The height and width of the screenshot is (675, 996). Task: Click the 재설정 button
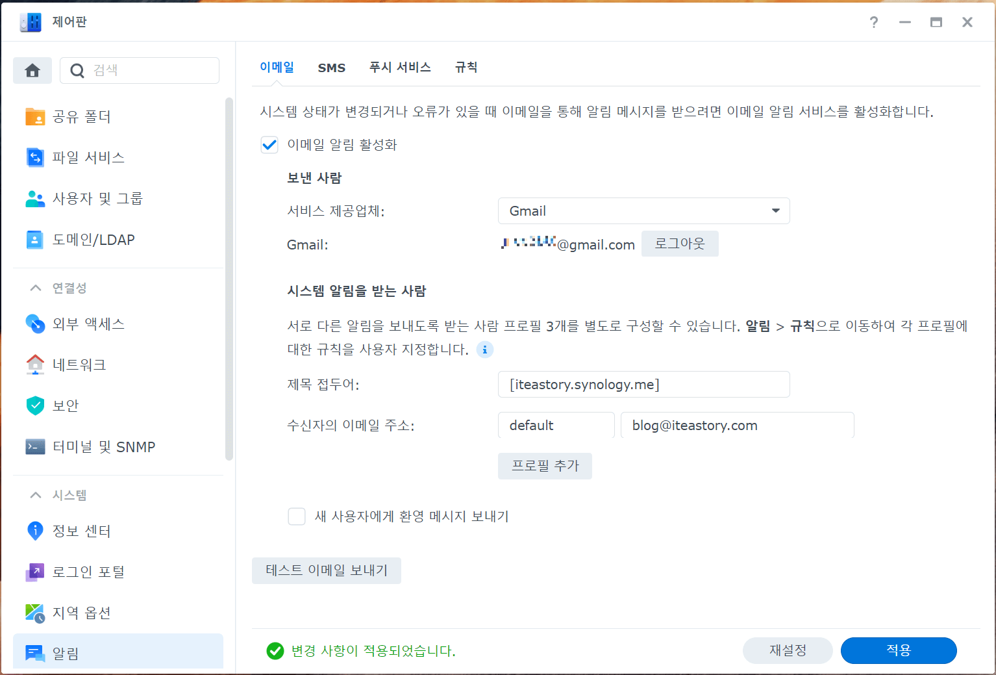click(x=788, y=650)
